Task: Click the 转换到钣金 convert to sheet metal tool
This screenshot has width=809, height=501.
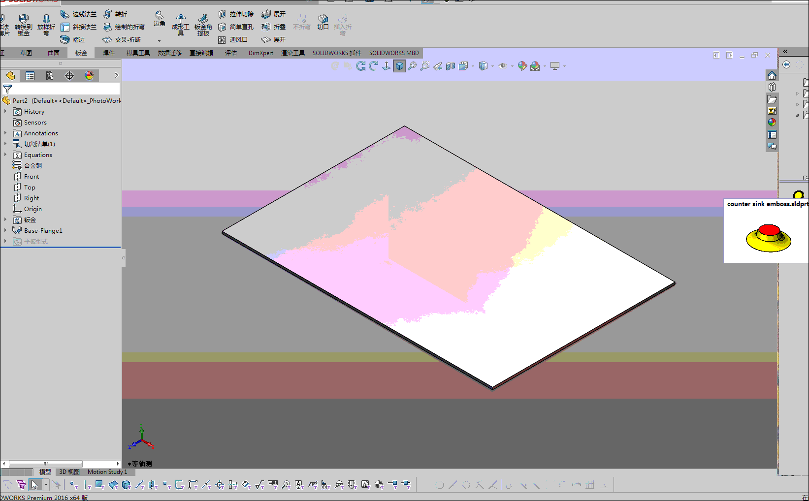Action: click(23, 25)
